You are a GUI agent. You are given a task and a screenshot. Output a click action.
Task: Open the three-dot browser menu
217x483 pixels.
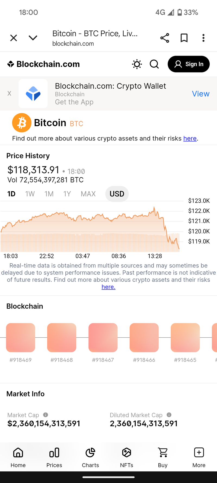[203, 38]
